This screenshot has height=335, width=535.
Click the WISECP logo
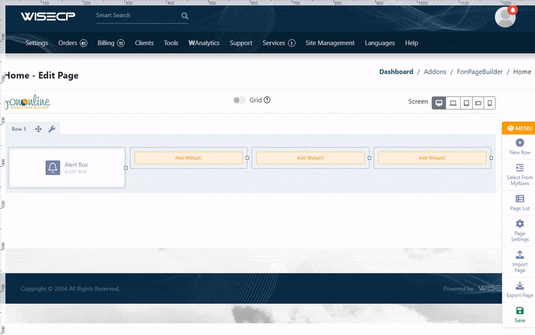pos(48,16)
